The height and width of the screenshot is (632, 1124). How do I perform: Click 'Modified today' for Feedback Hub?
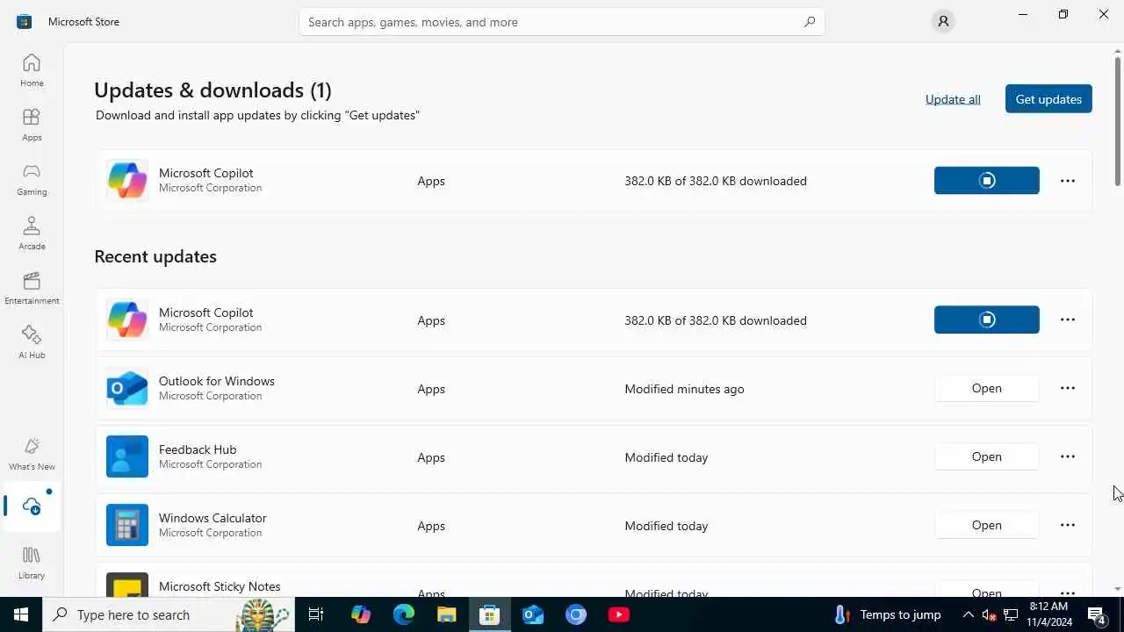pos(666,457)
